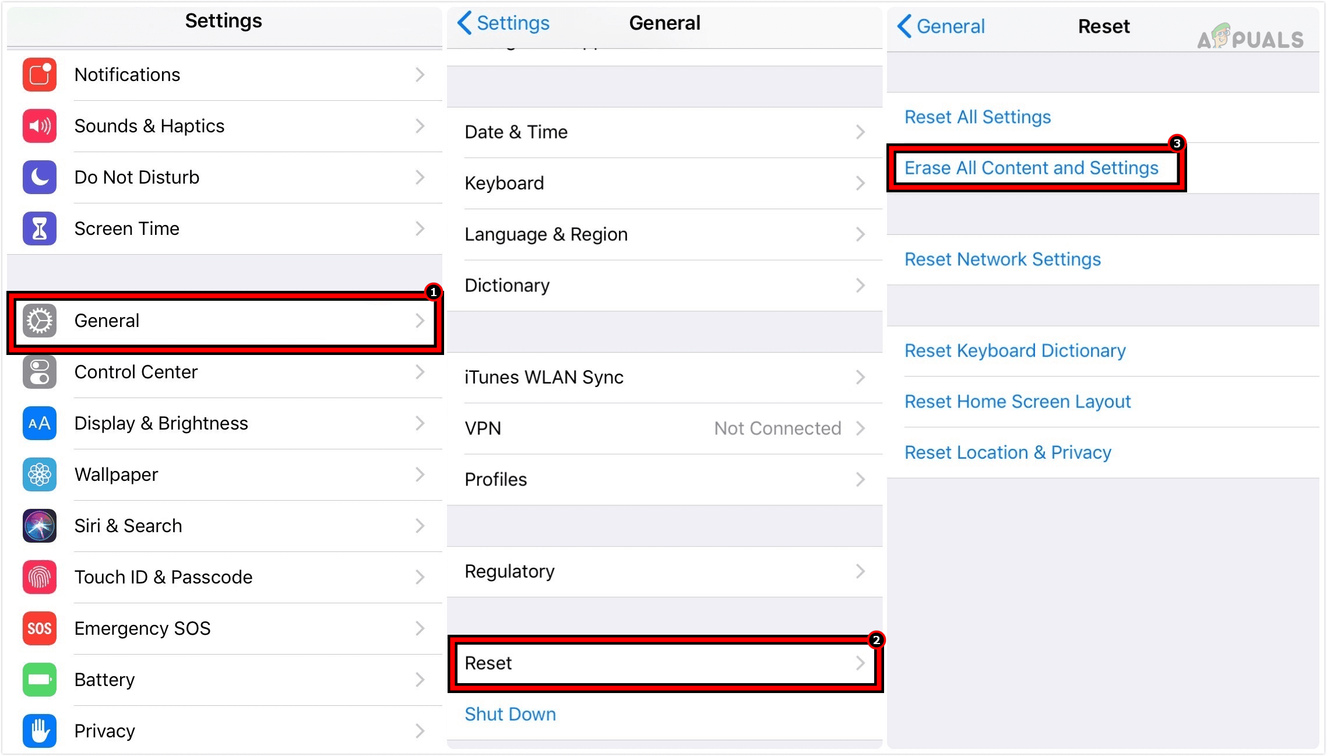Open Notifications via its red bell icon
Screen dimensions: 1327x756
[38, 75]
